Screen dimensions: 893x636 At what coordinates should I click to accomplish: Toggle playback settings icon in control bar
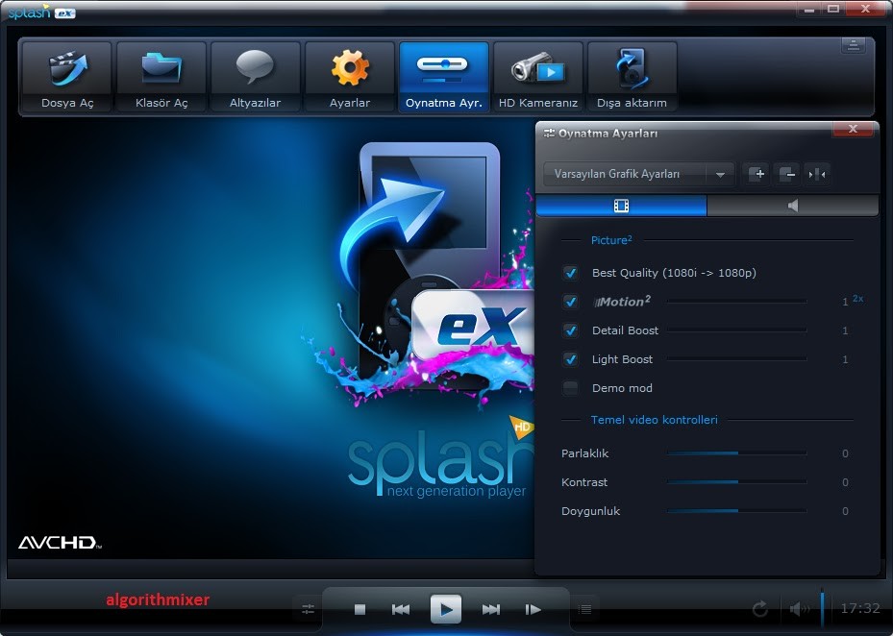pyautogui.click(x=309, y=609)
